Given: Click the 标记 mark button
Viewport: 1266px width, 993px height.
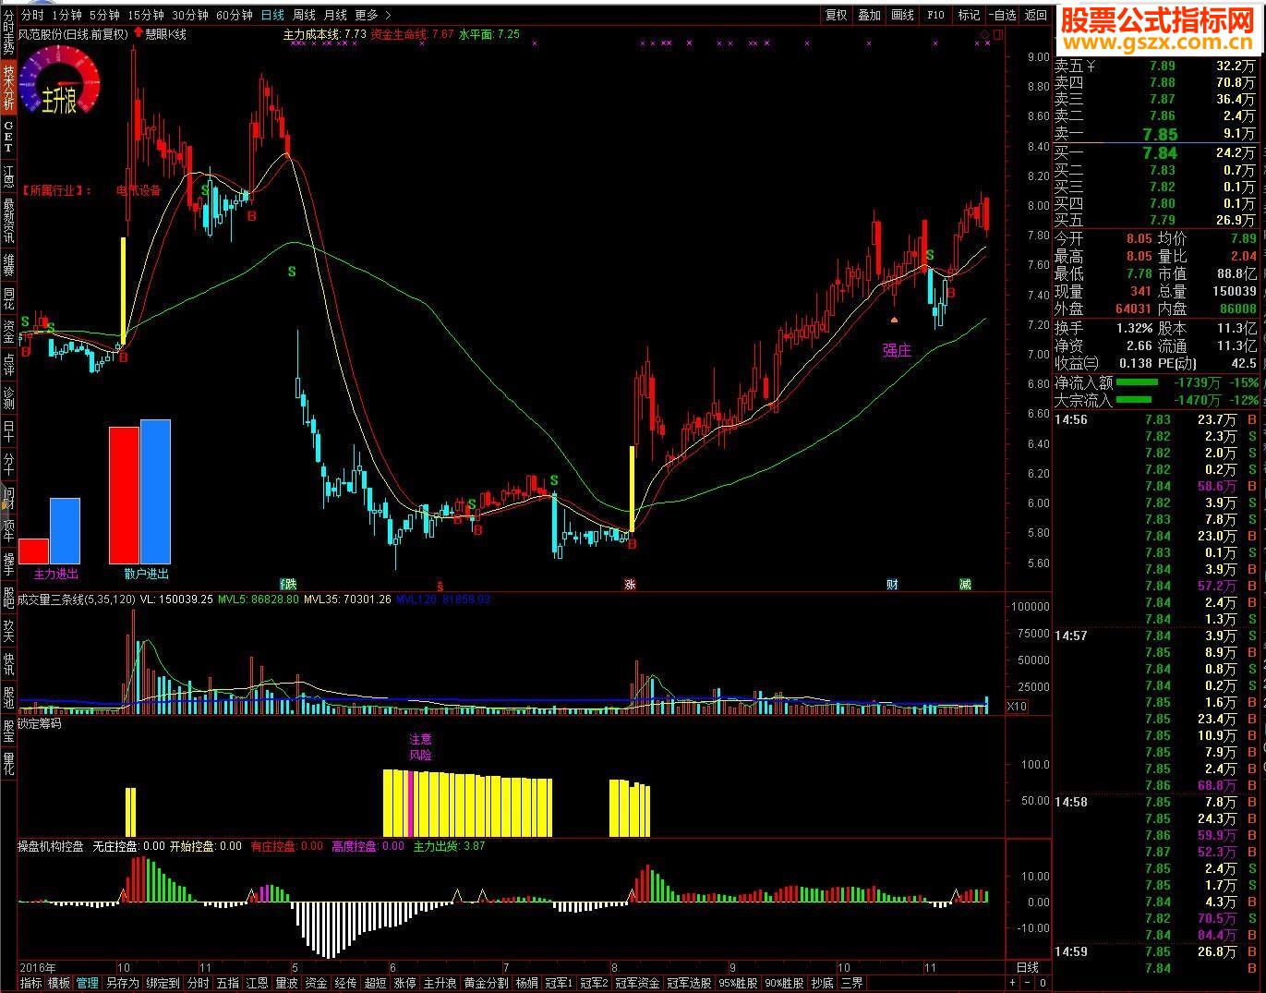Looking at the screenshot, I should click(x=969, y=15).
